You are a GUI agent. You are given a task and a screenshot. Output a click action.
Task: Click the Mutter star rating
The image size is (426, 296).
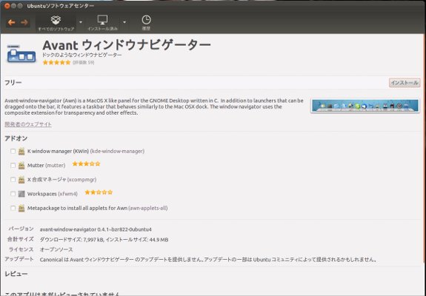(87, 164)
